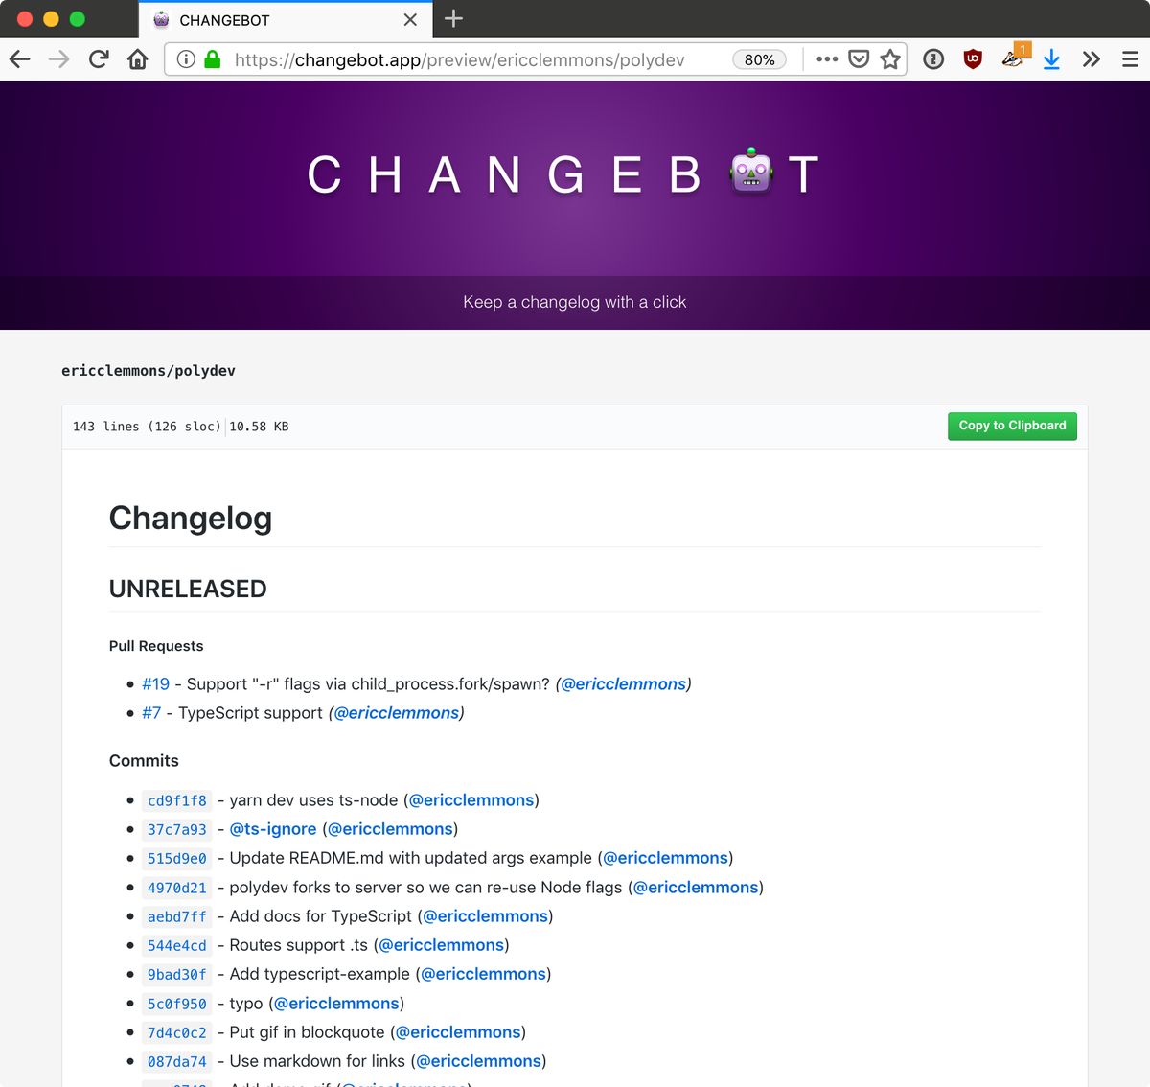The height and width of the screenshot is (1087, 1150).
Task: View site information icon in address bar
Action: point(186,59)
